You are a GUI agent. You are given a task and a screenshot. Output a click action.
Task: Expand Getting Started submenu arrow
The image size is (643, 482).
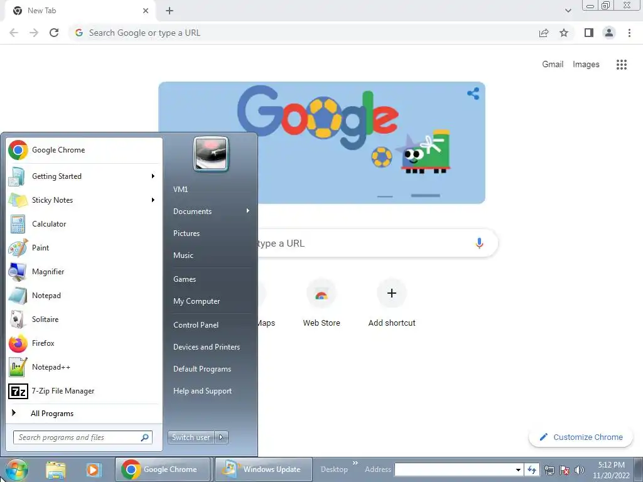(153, 176)
